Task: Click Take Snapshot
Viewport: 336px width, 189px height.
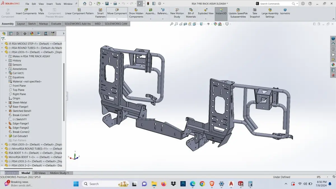Action: [255, 13]
